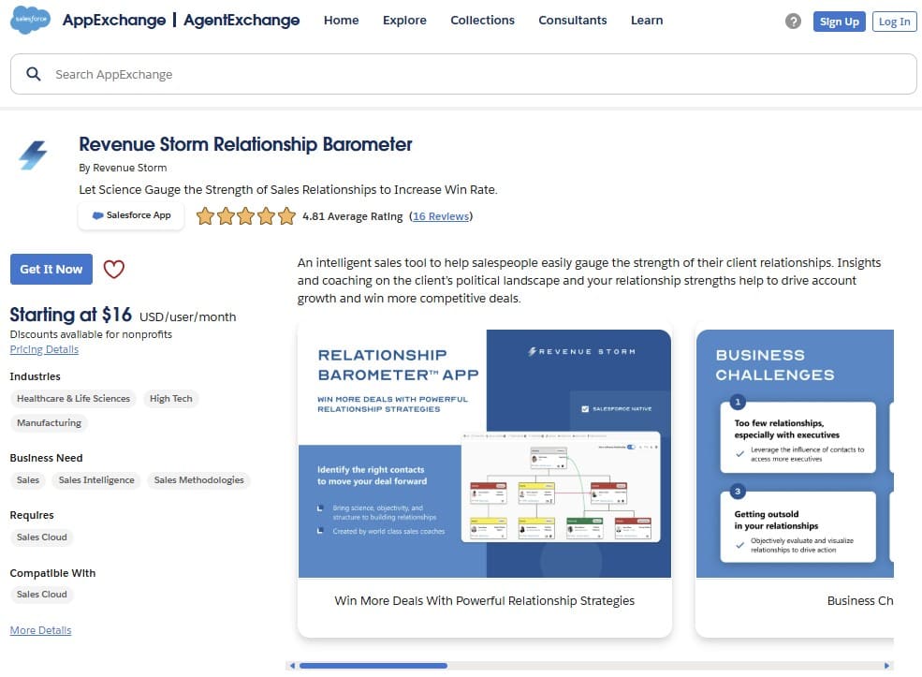Click the Salesforce App badge
This screenshot has width=922, height=677.
[x=131, y=215]
